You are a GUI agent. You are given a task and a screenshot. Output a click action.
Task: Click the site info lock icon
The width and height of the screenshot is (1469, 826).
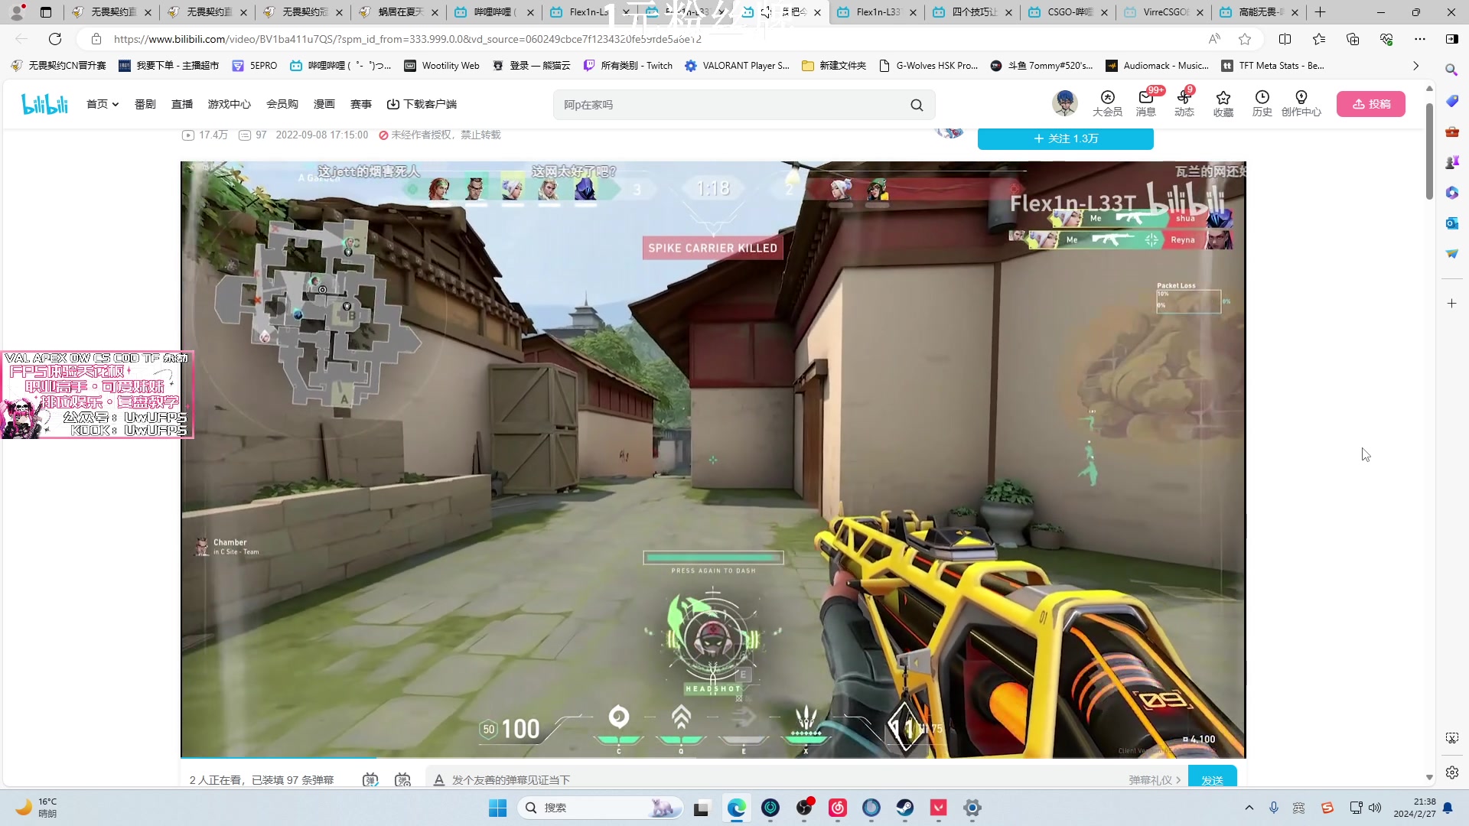point(96,39)
